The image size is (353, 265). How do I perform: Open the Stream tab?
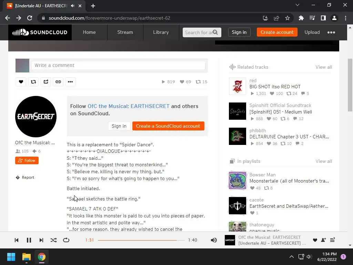[125, 32]
